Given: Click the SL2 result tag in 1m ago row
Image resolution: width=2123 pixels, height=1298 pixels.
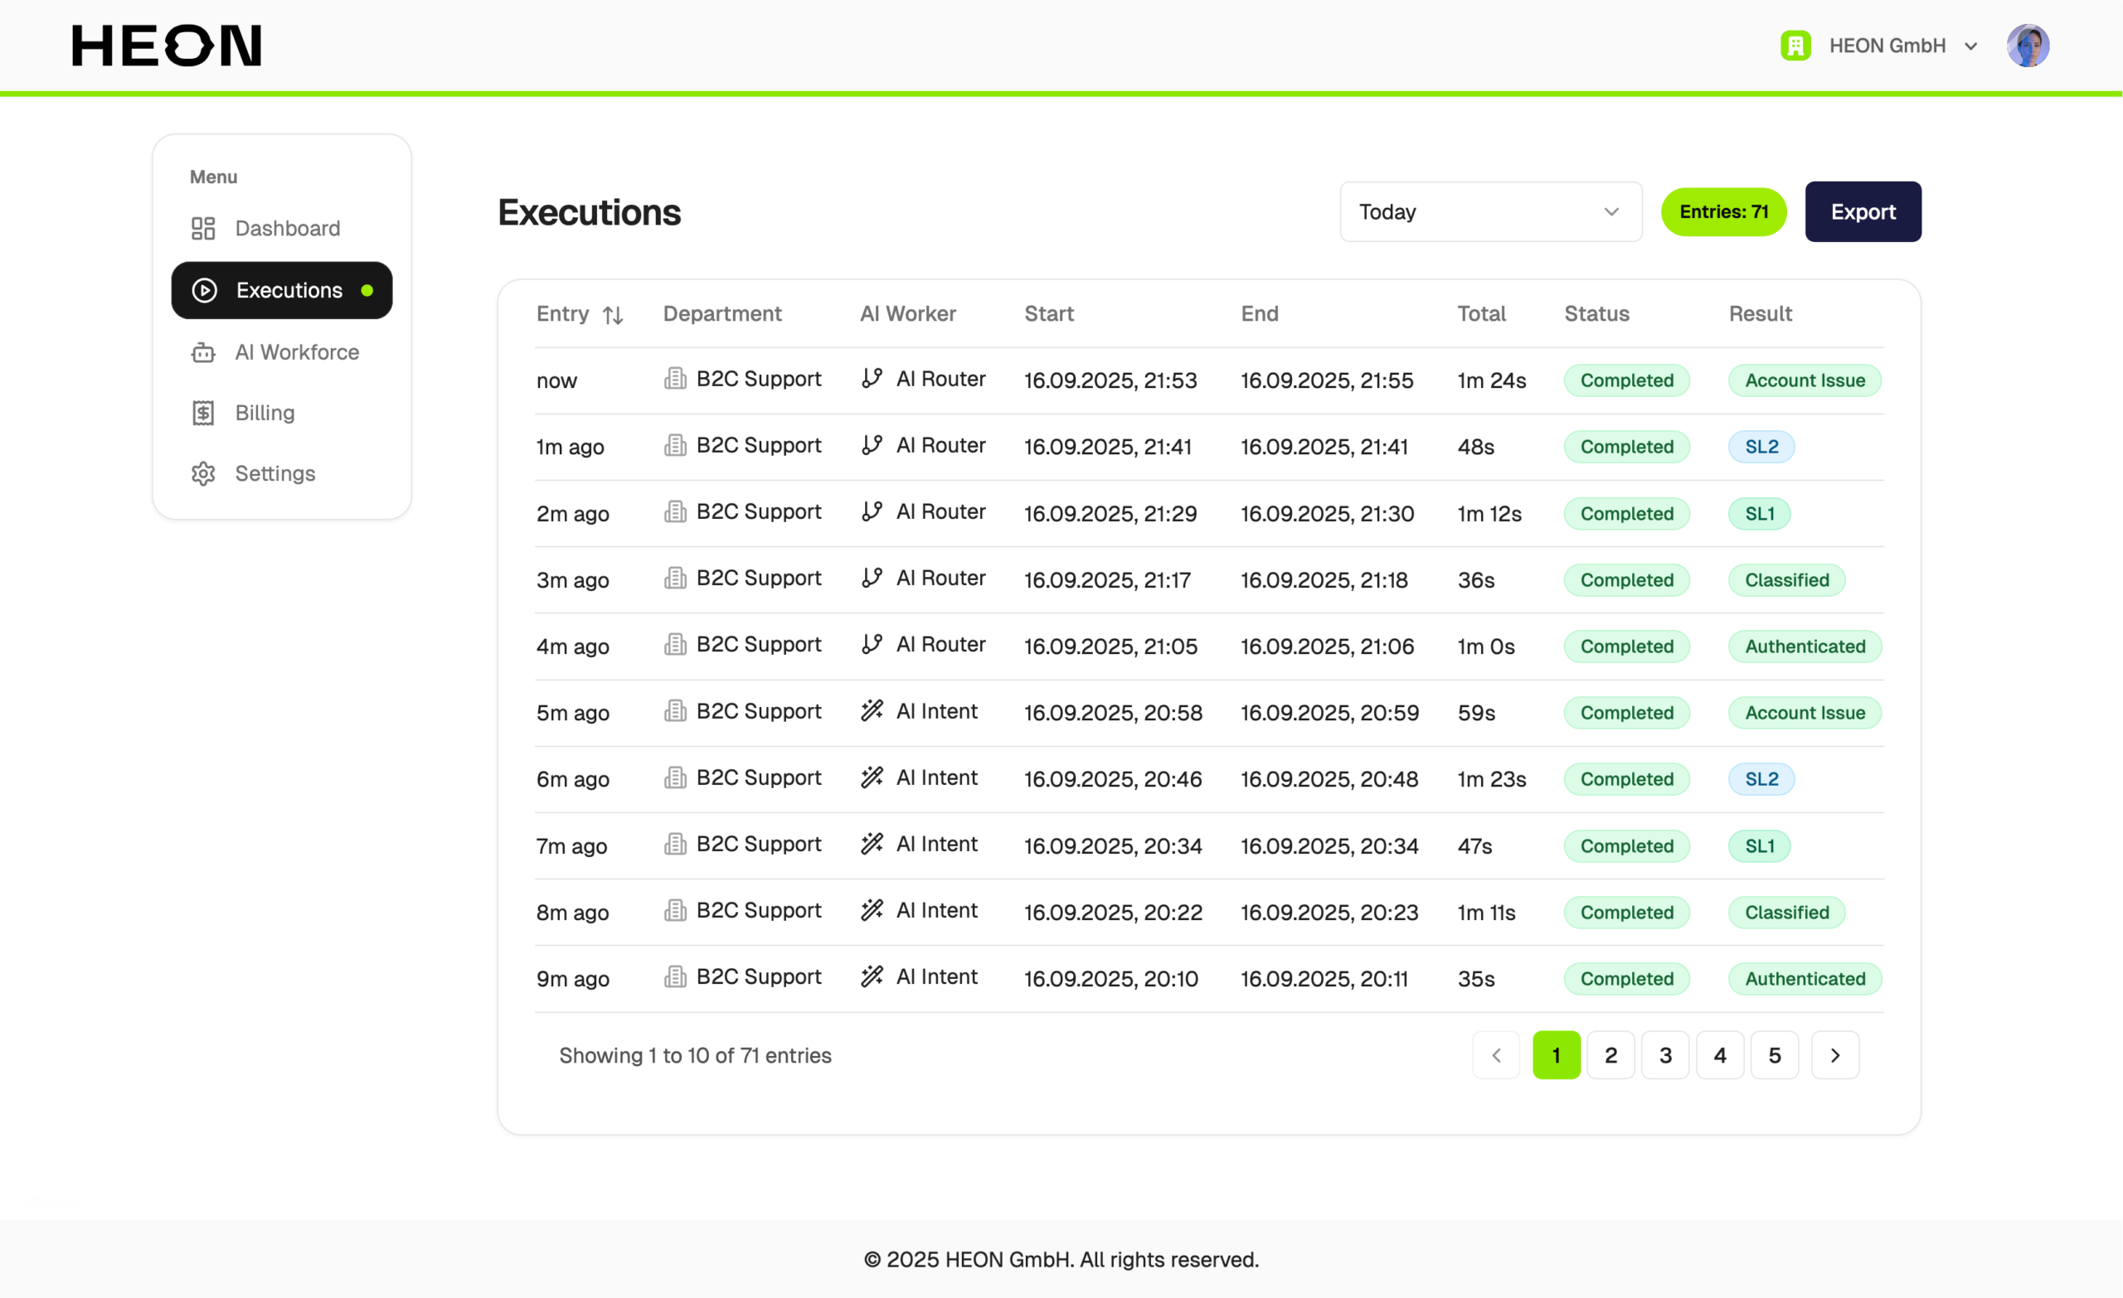Looking at the screenshot, I should pos(1761,447).
